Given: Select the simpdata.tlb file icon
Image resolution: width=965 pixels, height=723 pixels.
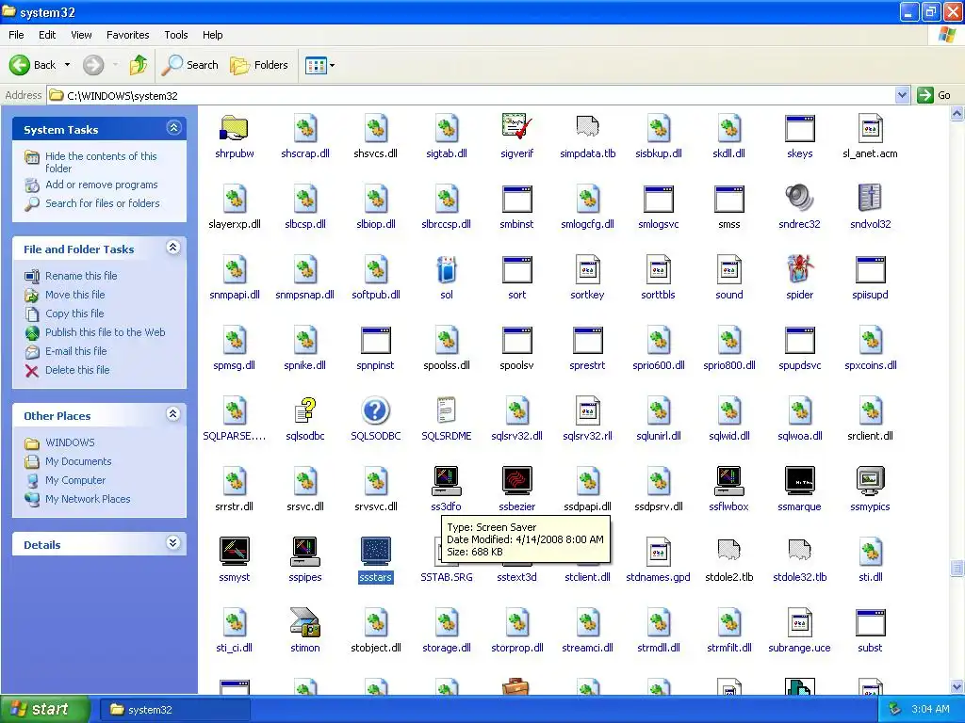Looking at the screenshot, I should pyautogui.click(x=588, y=128).
